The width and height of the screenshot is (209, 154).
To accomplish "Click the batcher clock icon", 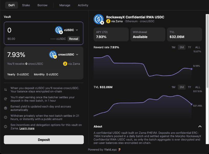I will (x=6, y=99).
